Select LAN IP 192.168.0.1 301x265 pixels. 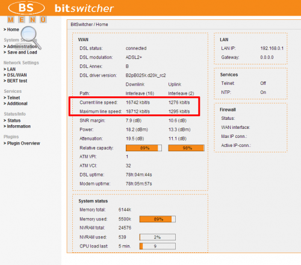tap(272, 48)
